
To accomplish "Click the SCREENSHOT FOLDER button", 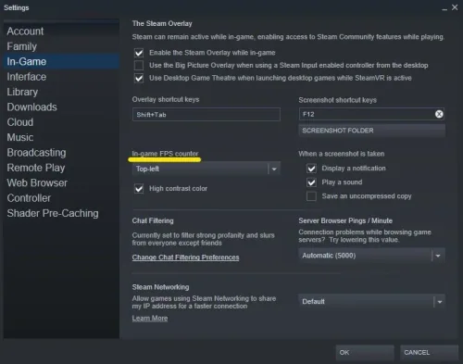I will (371, 131).
